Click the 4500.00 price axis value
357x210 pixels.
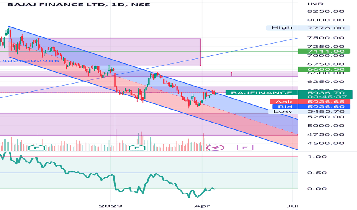click(x=326, y=143)
